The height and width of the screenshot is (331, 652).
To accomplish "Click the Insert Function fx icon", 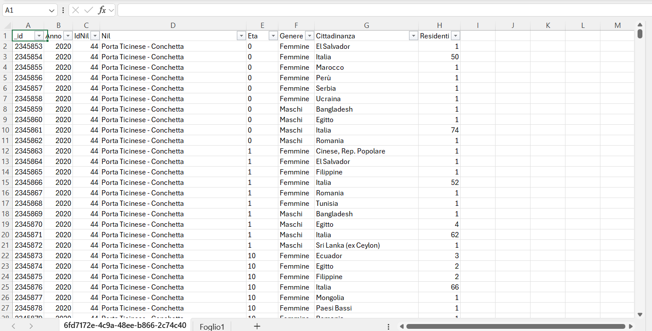I will click(x=102, y=10).
